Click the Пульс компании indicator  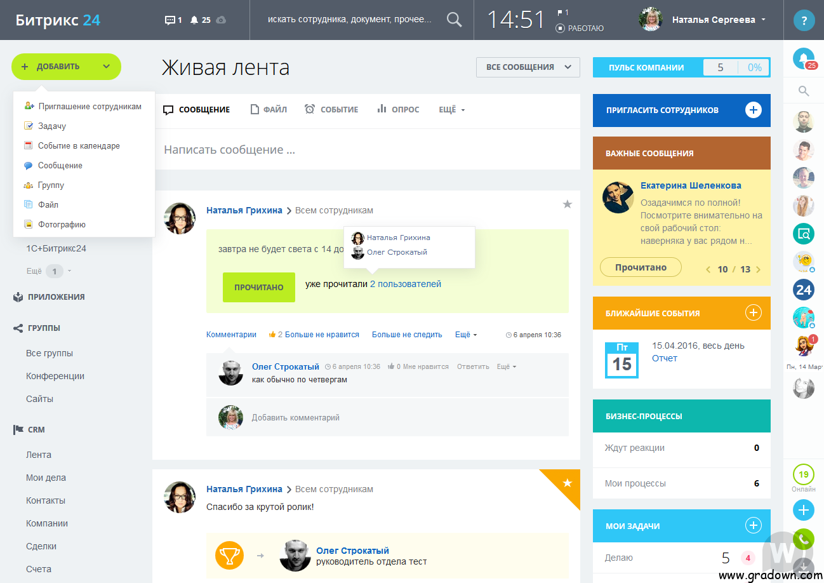click(681, 67)
